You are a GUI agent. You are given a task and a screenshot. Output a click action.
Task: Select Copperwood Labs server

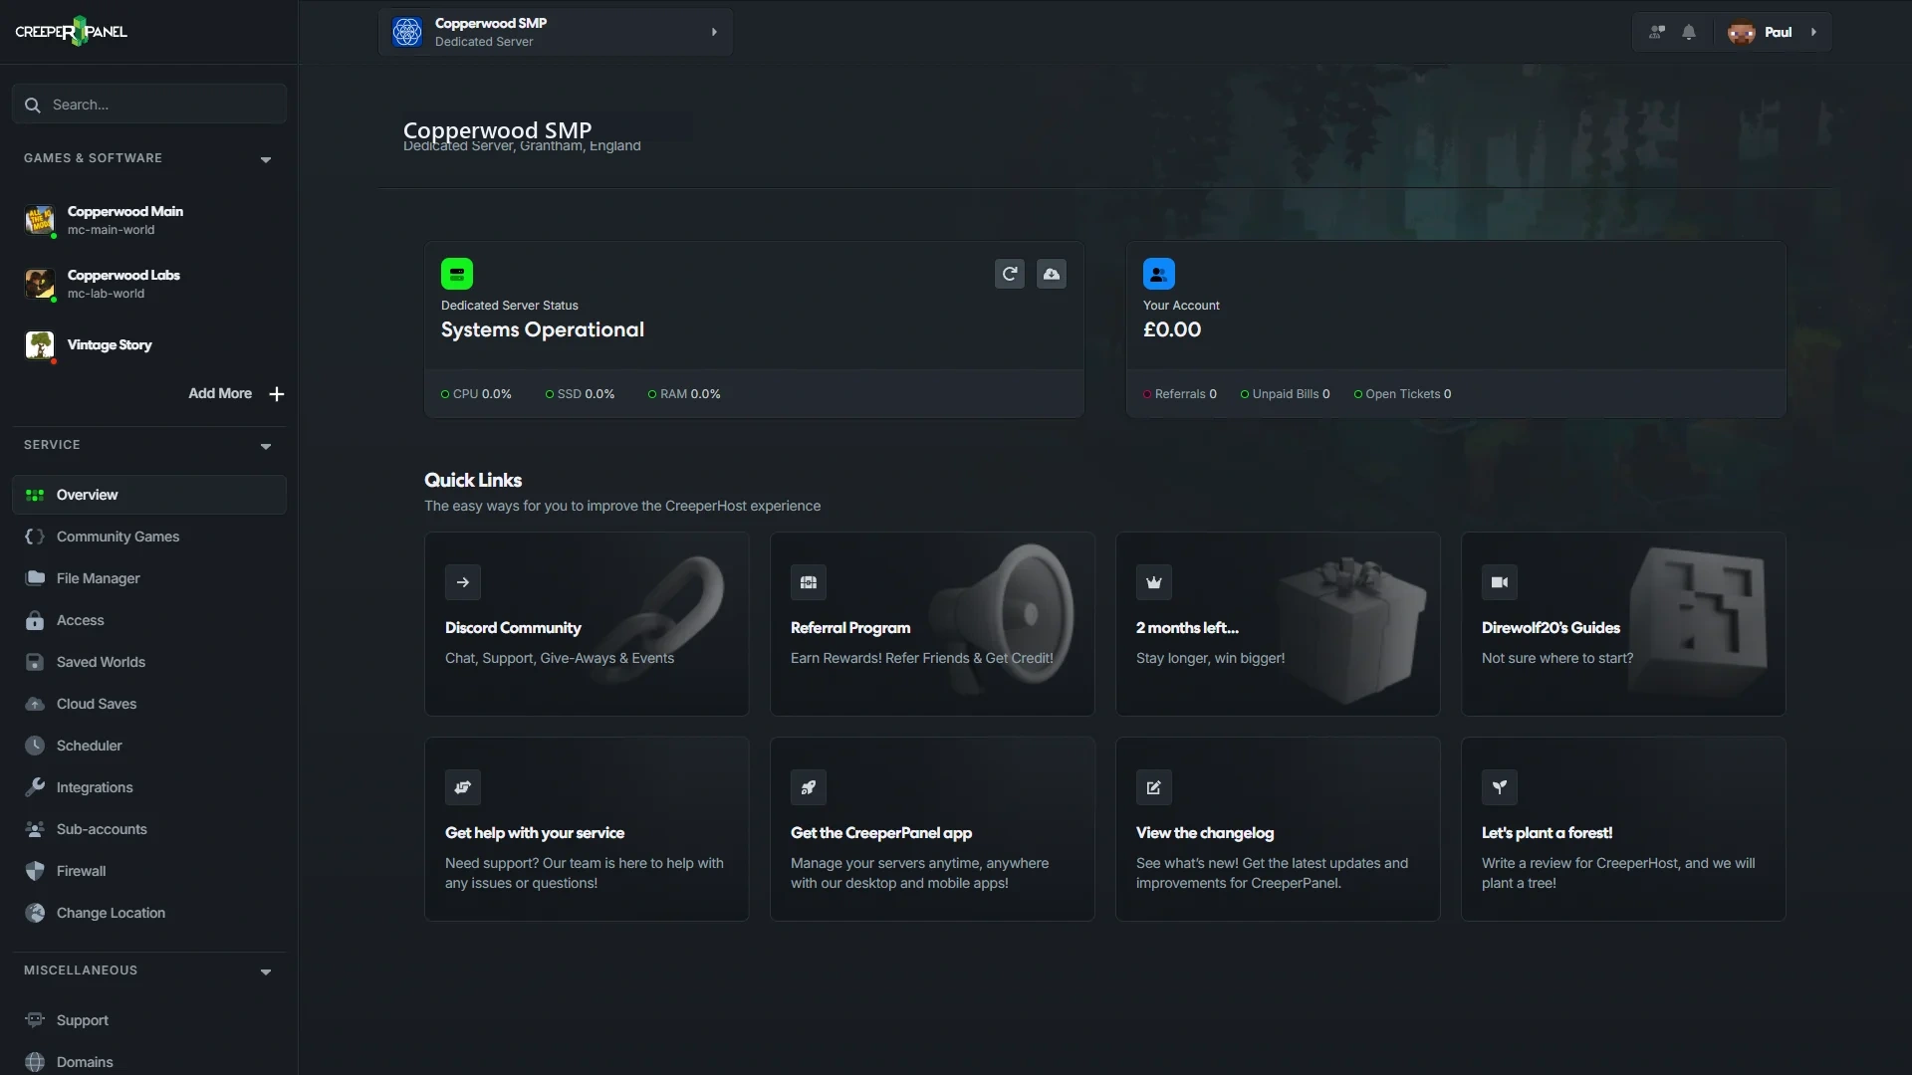tap(149, 284)
